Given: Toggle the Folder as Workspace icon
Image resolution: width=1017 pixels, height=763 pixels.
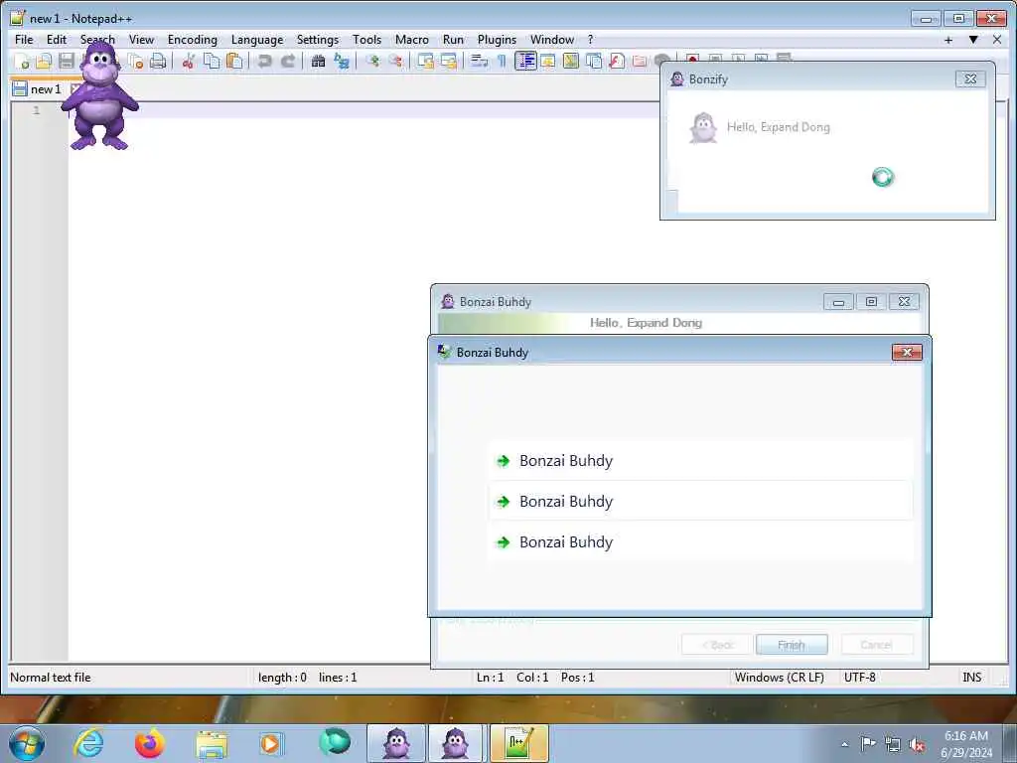Looking at the screenshot, I should pos(640,61).
